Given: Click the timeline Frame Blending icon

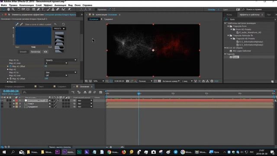Looking at the screenshot, I should [90, 92].
